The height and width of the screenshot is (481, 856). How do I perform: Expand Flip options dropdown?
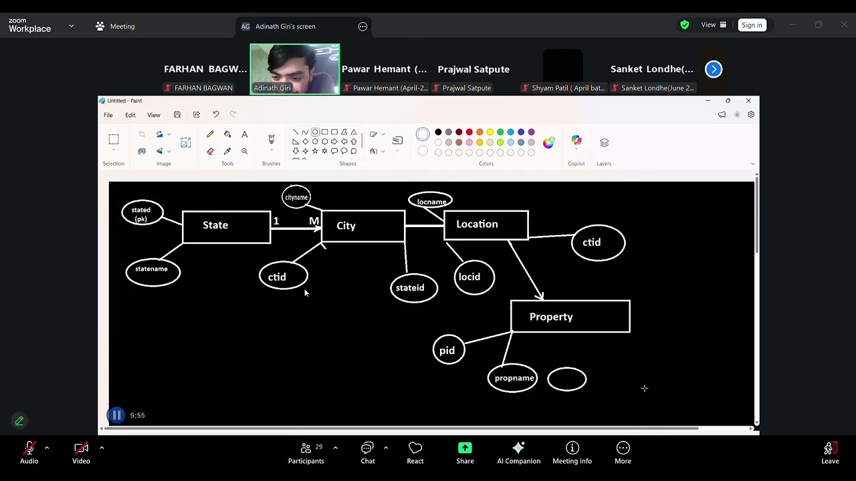pos(169,151)
